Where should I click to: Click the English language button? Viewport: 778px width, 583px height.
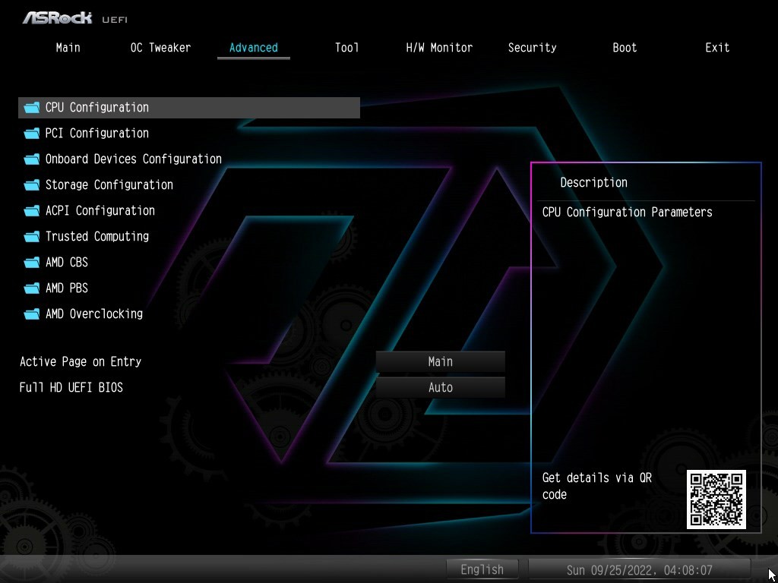(x=482, y=569)
